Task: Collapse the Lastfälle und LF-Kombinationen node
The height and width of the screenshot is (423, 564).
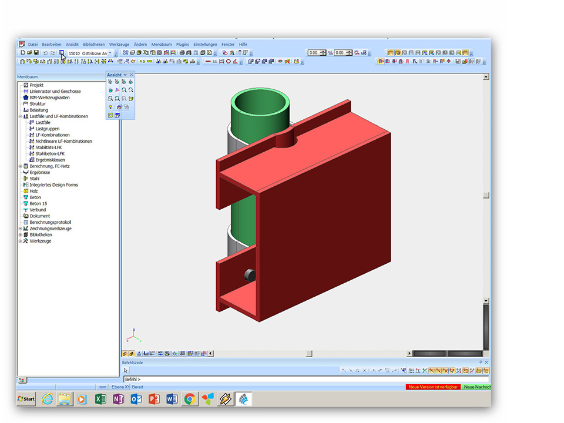Action: 20,116
